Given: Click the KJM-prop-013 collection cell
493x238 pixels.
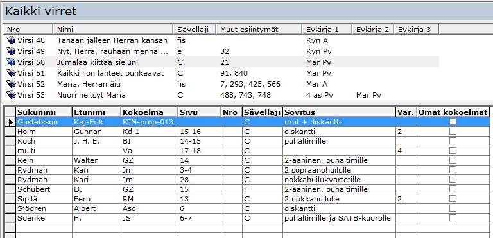Looking at the screenshot, I should 150,122.
